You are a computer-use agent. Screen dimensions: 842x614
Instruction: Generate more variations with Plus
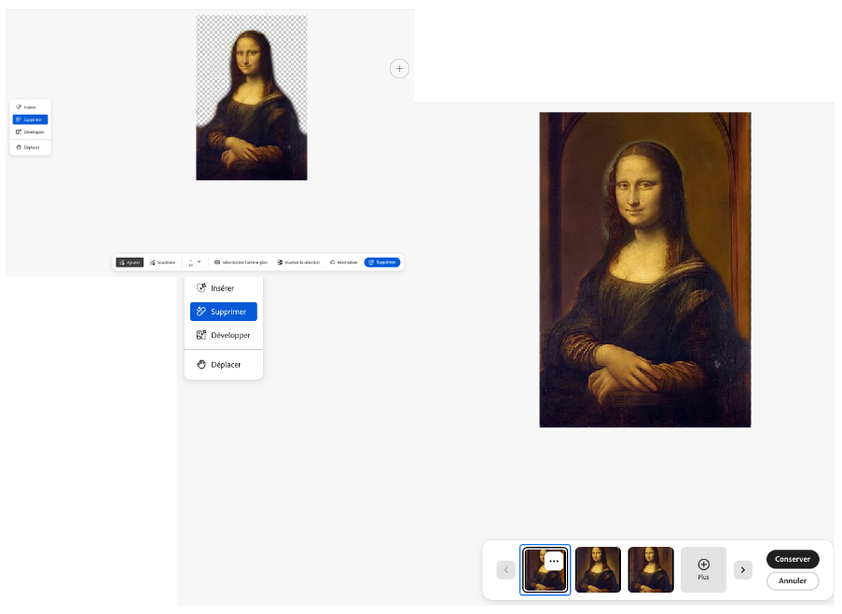coord(703,569)
